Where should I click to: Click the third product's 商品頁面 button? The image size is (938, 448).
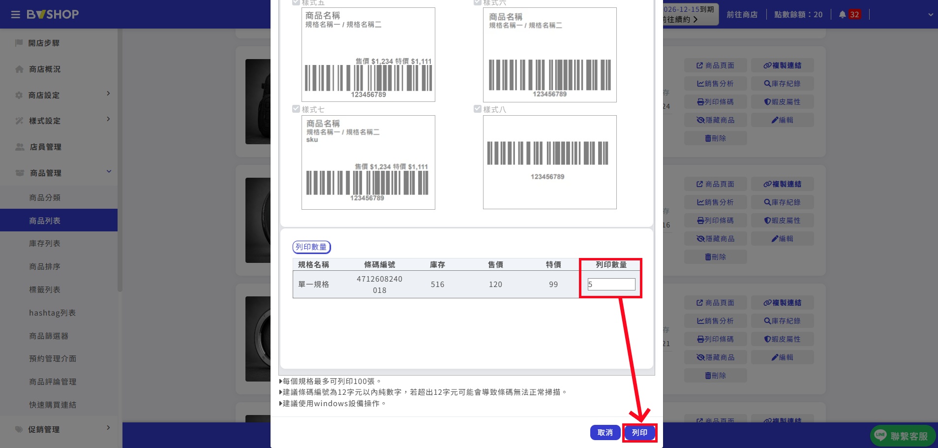(715, 303)
